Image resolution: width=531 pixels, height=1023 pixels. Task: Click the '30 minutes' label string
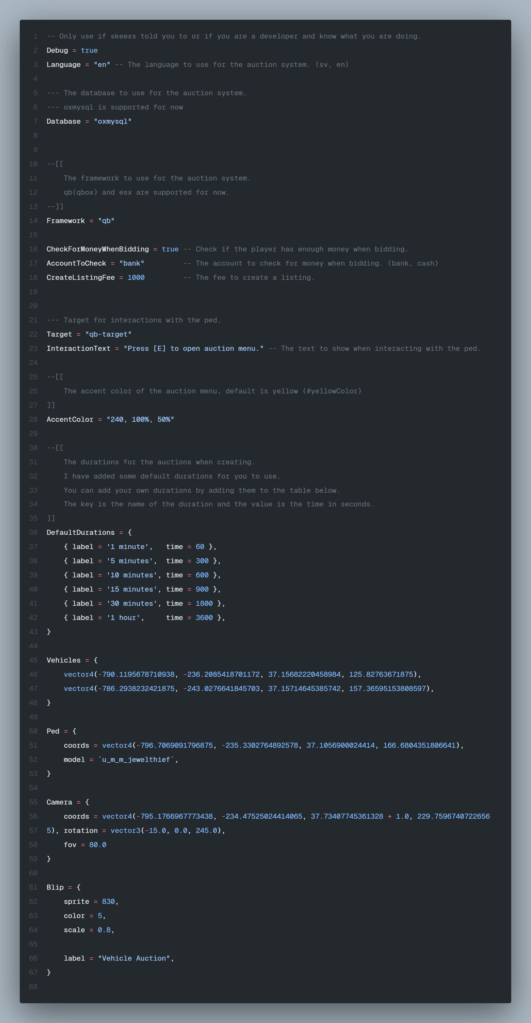coord(132,604)
